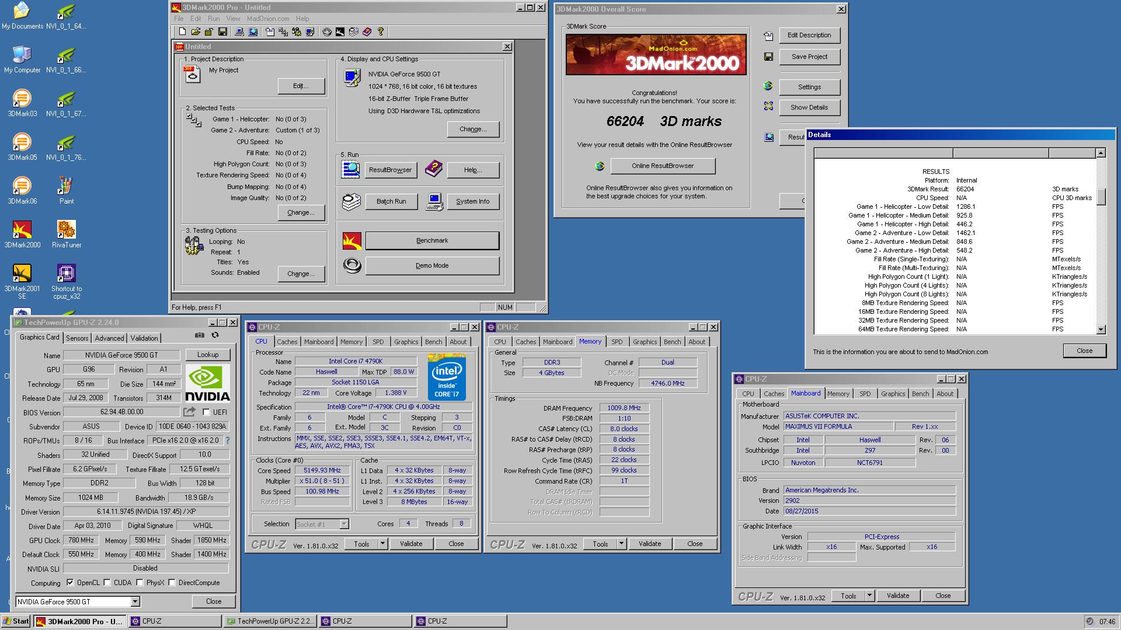This screenshot has width=1121, height=630.
Task: Click the Demo Mode button
Action: 432,265
